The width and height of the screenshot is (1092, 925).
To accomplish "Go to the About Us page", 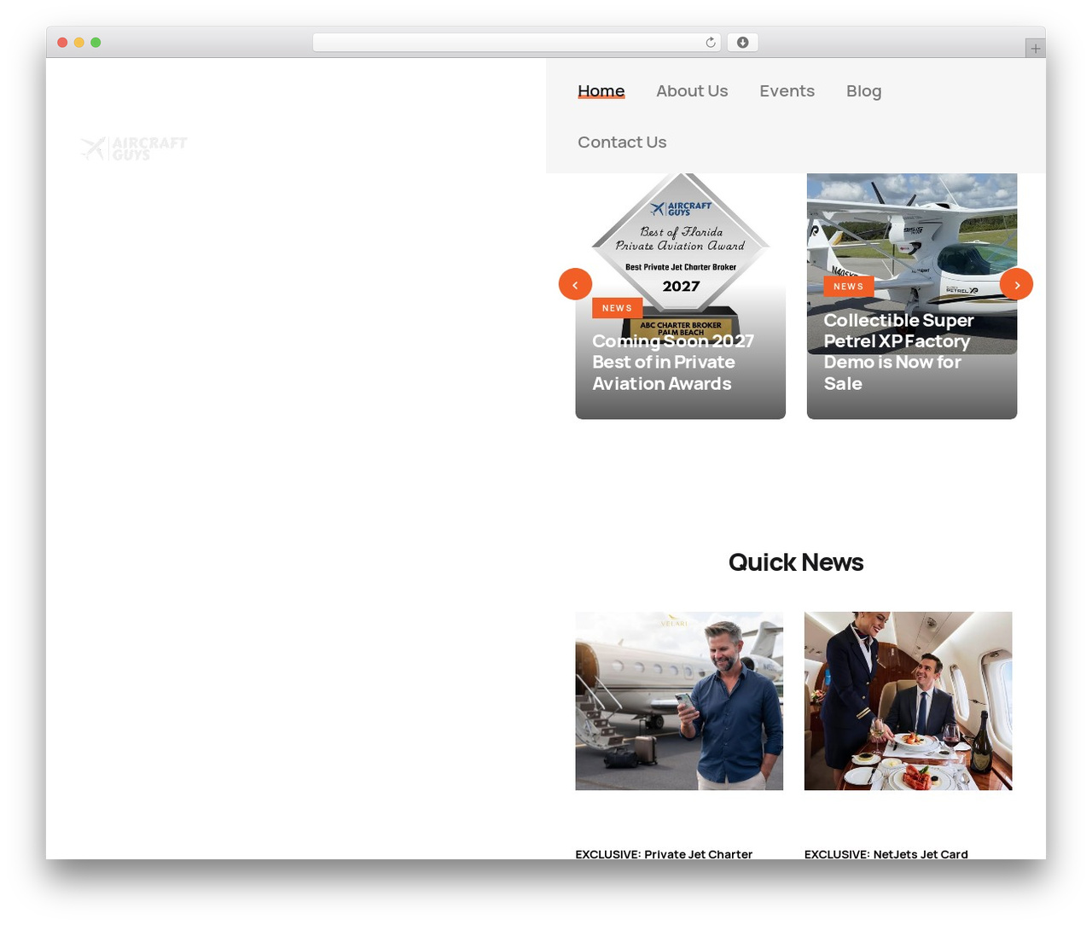I will pos(692,91).
